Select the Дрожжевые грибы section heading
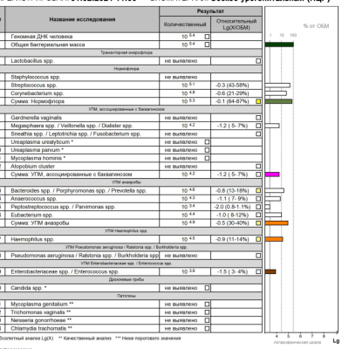Image resolution: width=349 pixels, height=349 pixels. tap(127, 279)
